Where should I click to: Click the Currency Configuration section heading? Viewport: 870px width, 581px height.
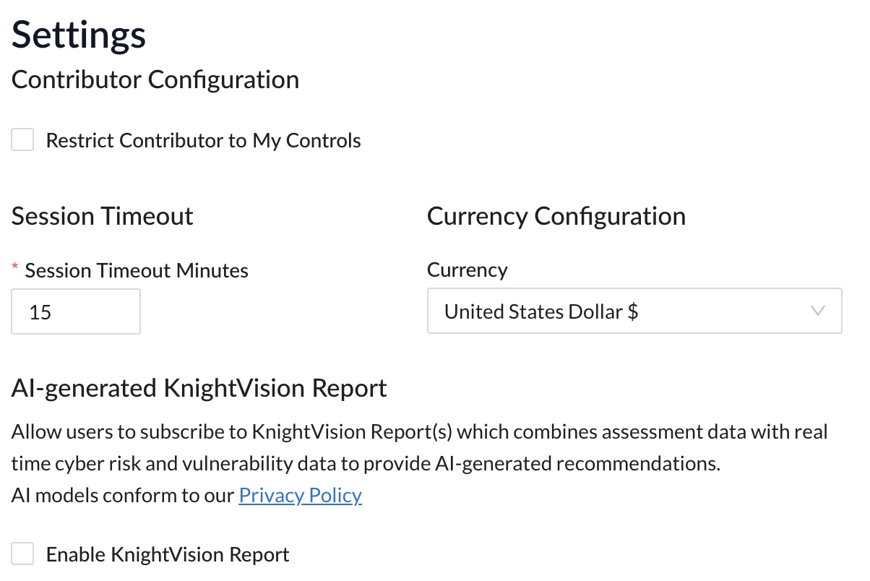pyautogui.click(x=556, y=216)
